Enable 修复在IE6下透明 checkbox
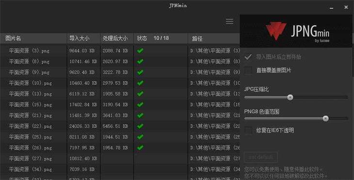 click(x=248, y=130)
